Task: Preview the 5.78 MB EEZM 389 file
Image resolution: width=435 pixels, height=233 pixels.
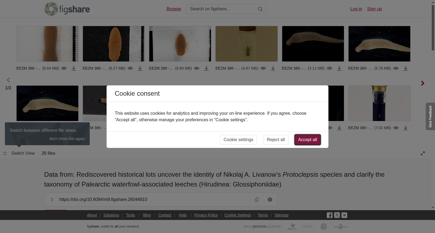Action: click(x=396, y=68)
